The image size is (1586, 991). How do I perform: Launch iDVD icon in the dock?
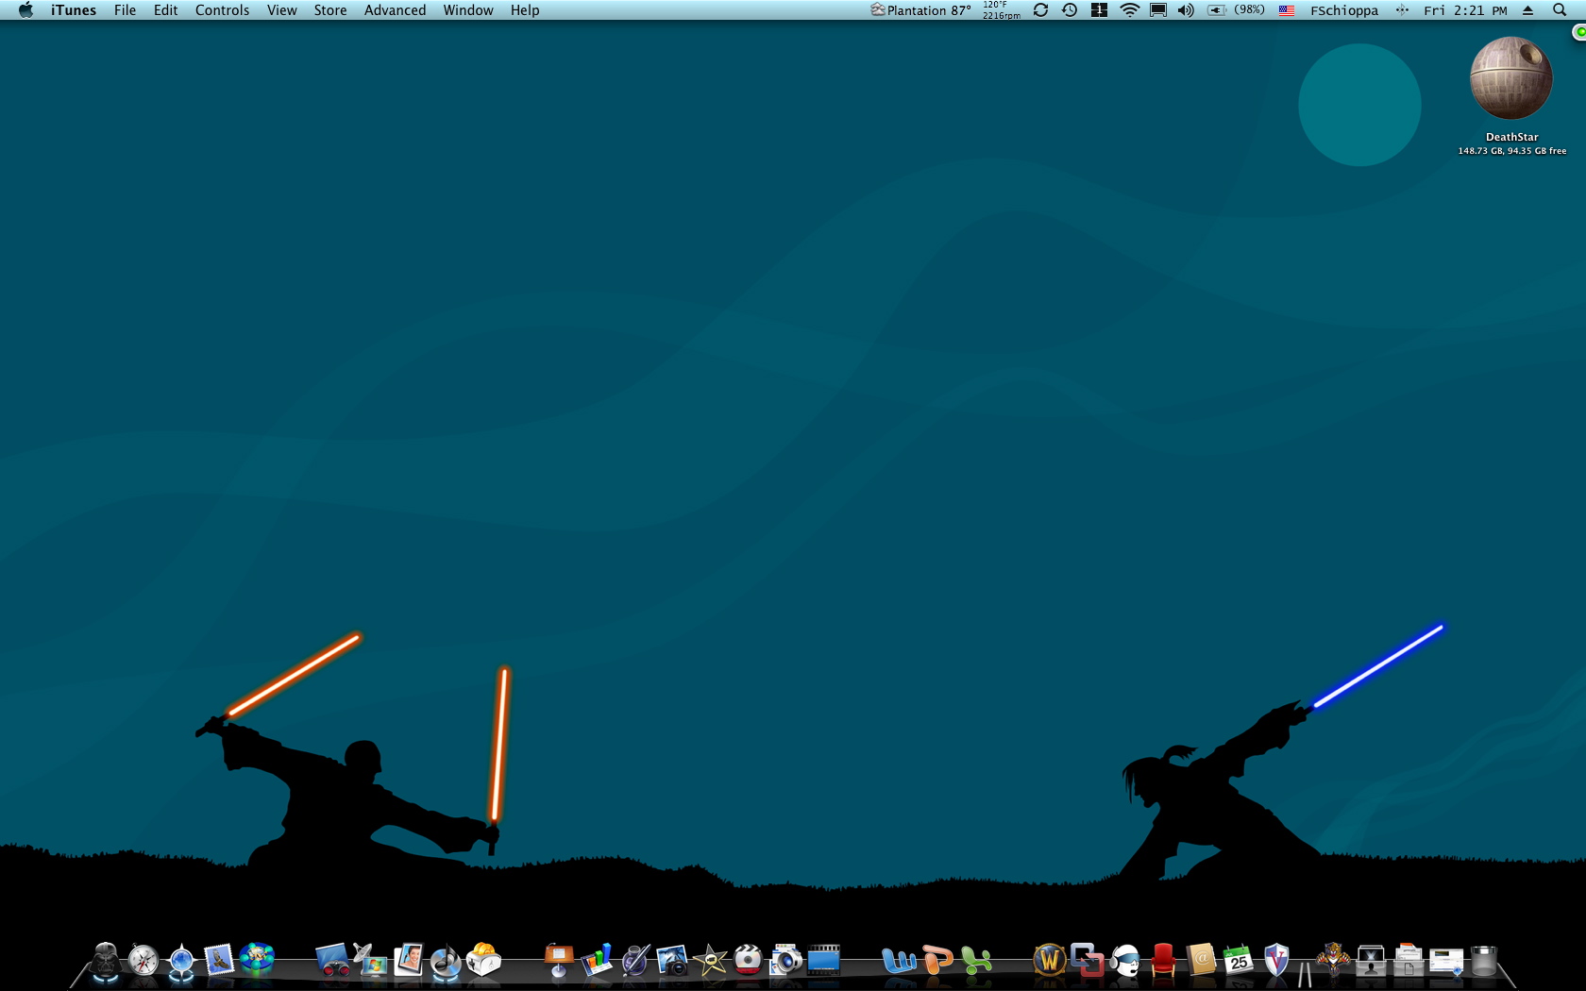tap(748, 961)
